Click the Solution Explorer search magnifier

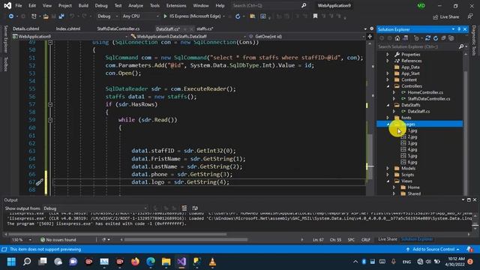pyautogui.click(x=461, y=46)
